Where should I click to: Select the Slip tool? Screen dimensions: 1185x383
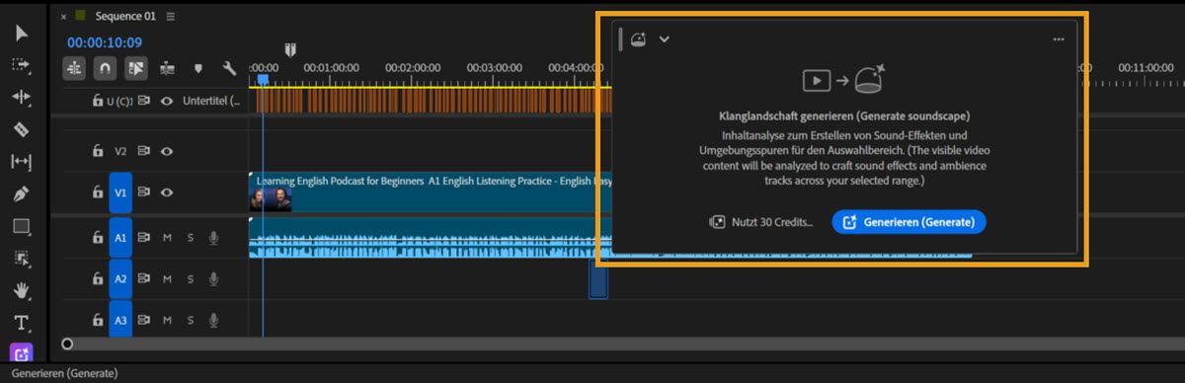click(22, 162)
